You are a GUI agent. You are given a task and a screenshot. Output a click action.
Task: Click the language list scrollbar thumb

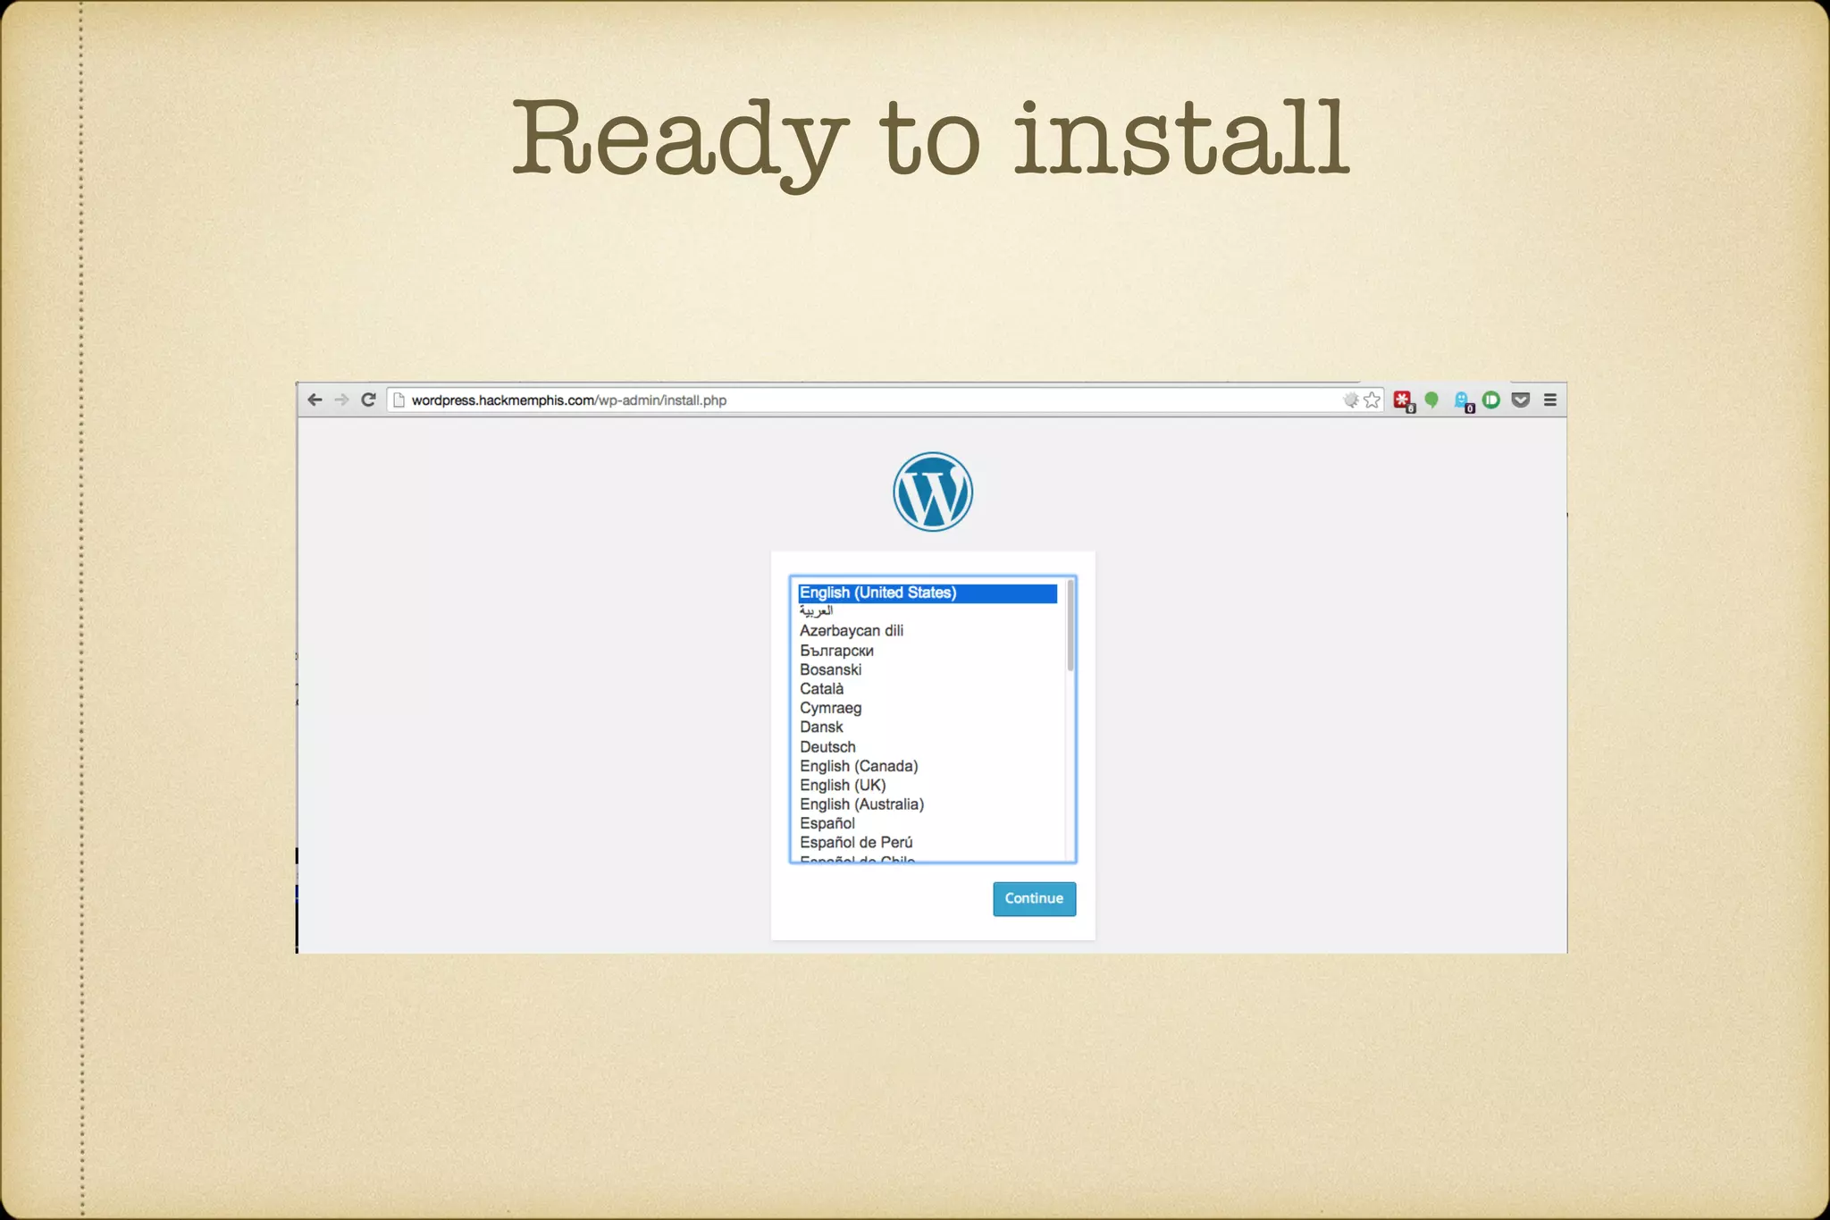pyautogui.click(x=1070, y=626)
